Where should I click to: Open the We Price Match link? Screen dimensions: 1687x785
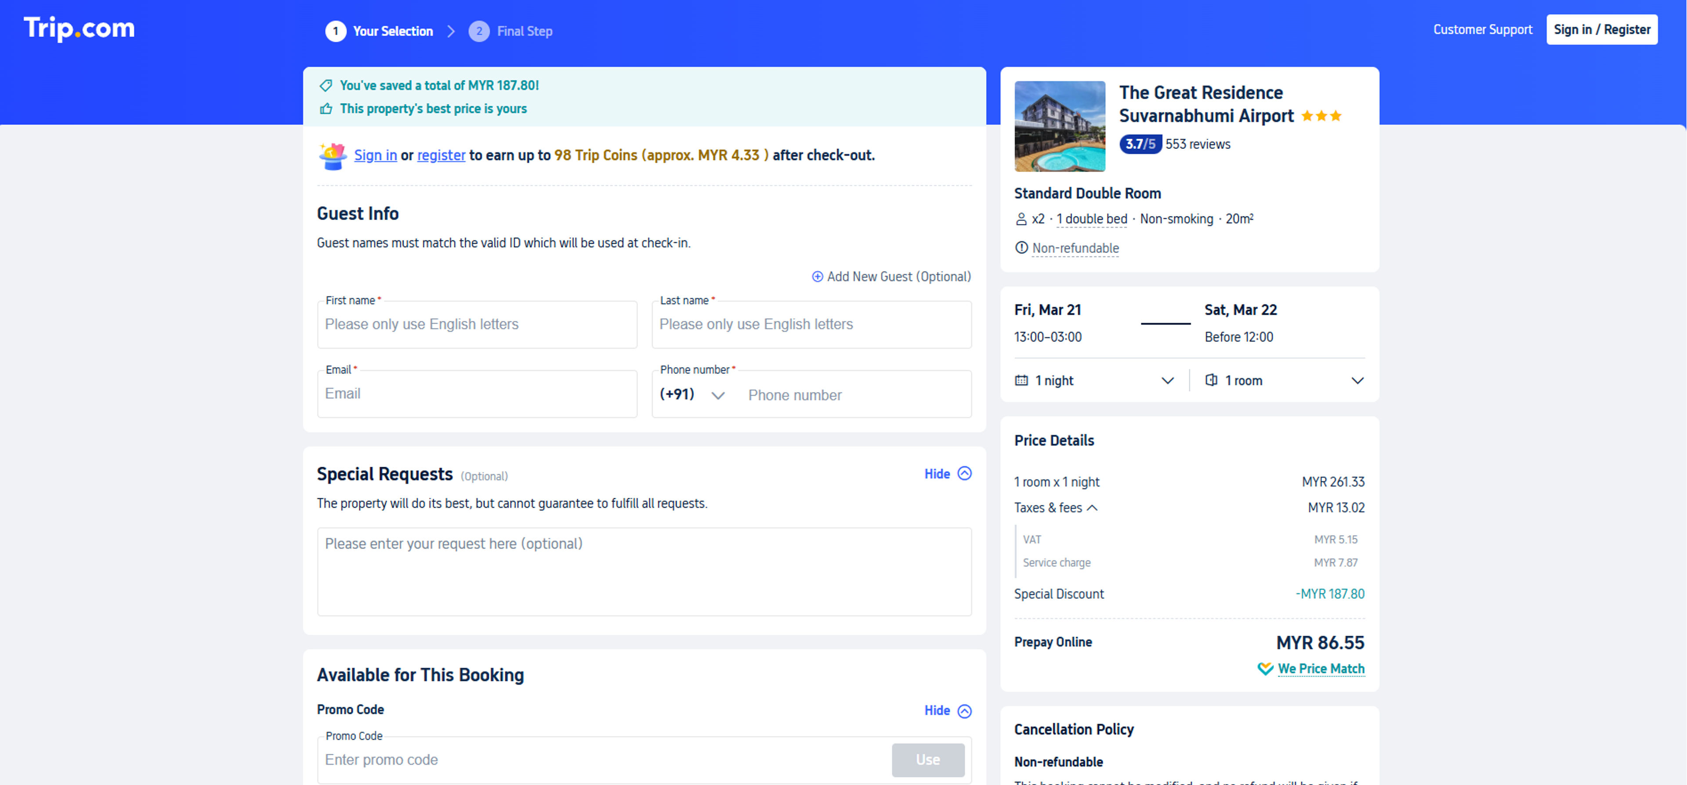tap(1321, 669)
